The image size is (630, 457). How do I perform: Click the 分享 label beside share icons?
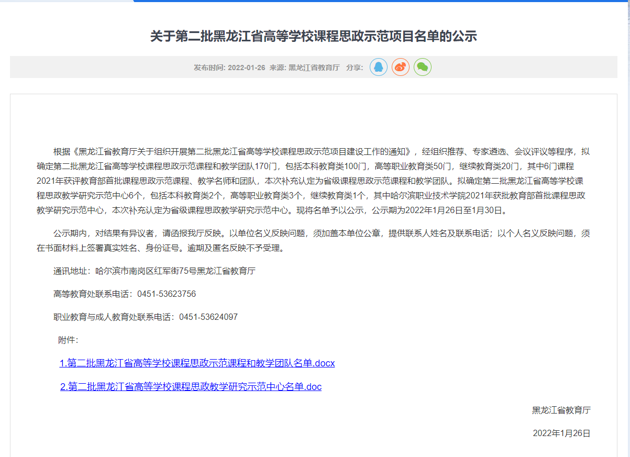coord(355,68)
